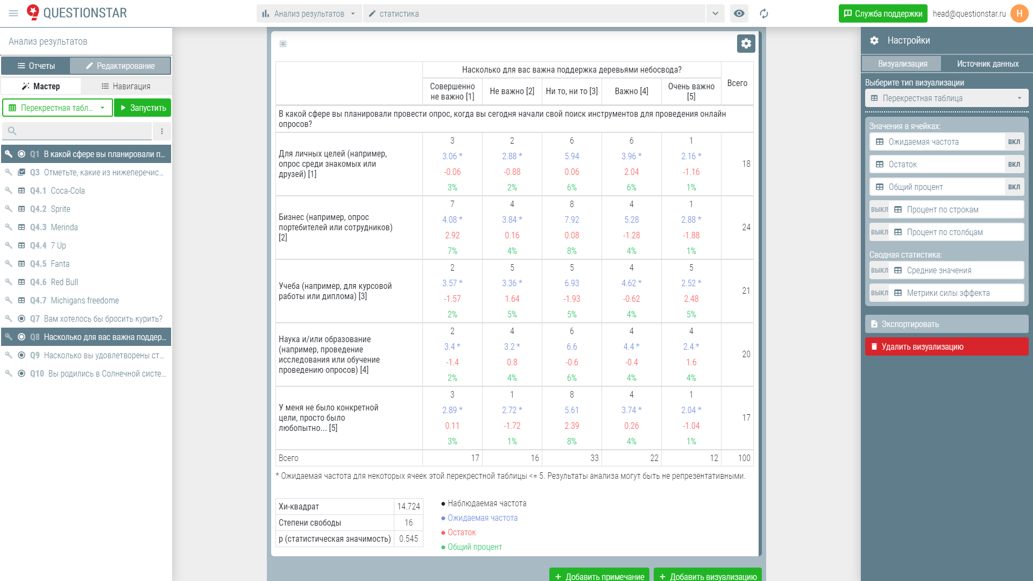Click the settings gear in Настройки header
1033x581 pixels.
pyautogui.click(x=874, y=40)
